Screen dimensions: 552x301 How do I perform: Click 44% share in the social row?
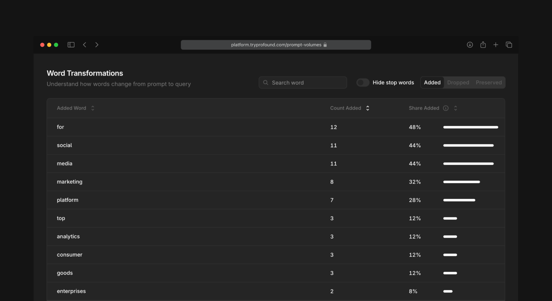coord(415,145)
